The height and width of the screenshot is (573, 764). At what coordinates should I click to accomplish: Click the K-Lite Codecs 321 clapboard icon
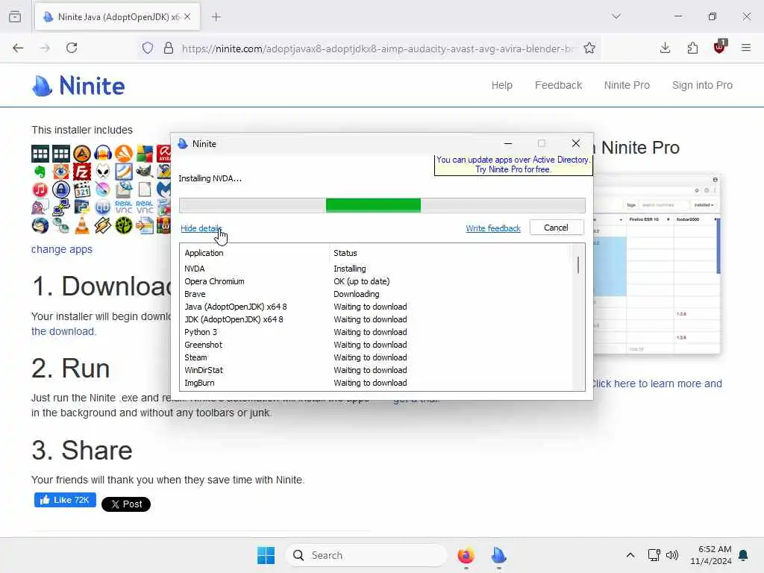(82, 190)
